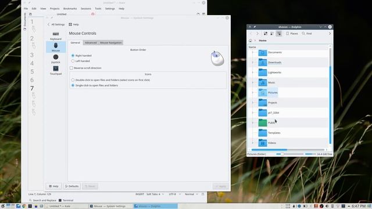
Task: Click Find in Dolphin toolbar
Action: (x=307, y=34)
